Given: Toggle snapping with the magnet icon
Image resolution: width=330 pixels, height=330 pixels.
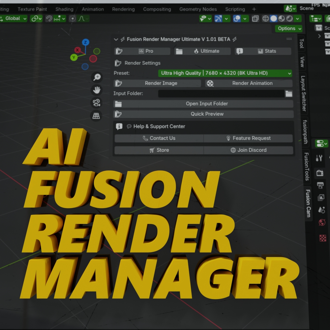Looking at the screenshot, I should pyautogui.click(x=49, y=19).
